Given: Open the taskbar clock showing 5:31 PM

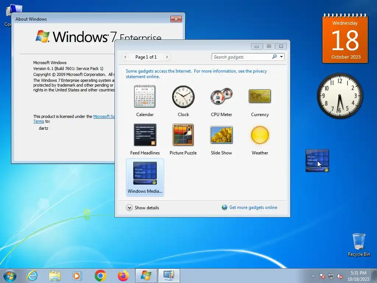Looking at the screenshot, I should click(358, 276).
